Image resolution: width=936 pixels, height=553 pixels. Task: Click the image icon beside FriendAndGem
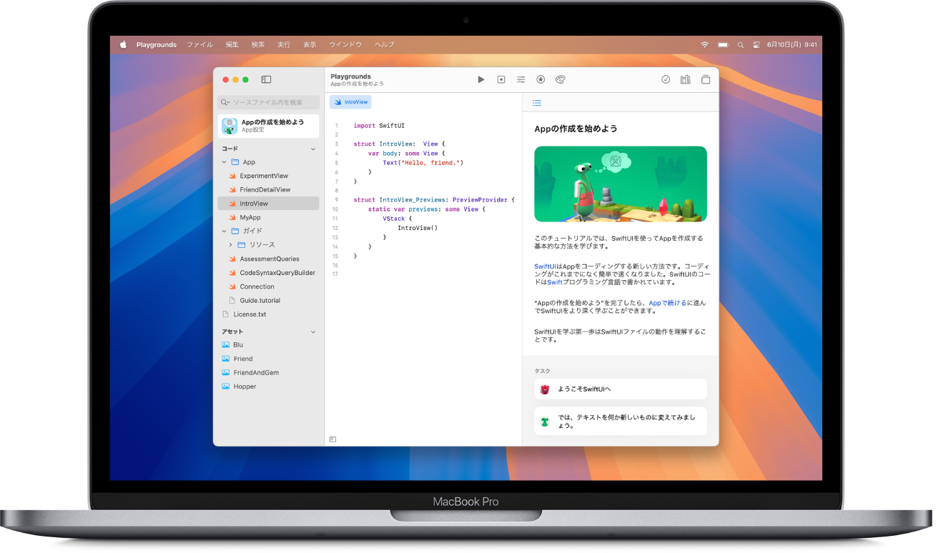pos(226,373)
